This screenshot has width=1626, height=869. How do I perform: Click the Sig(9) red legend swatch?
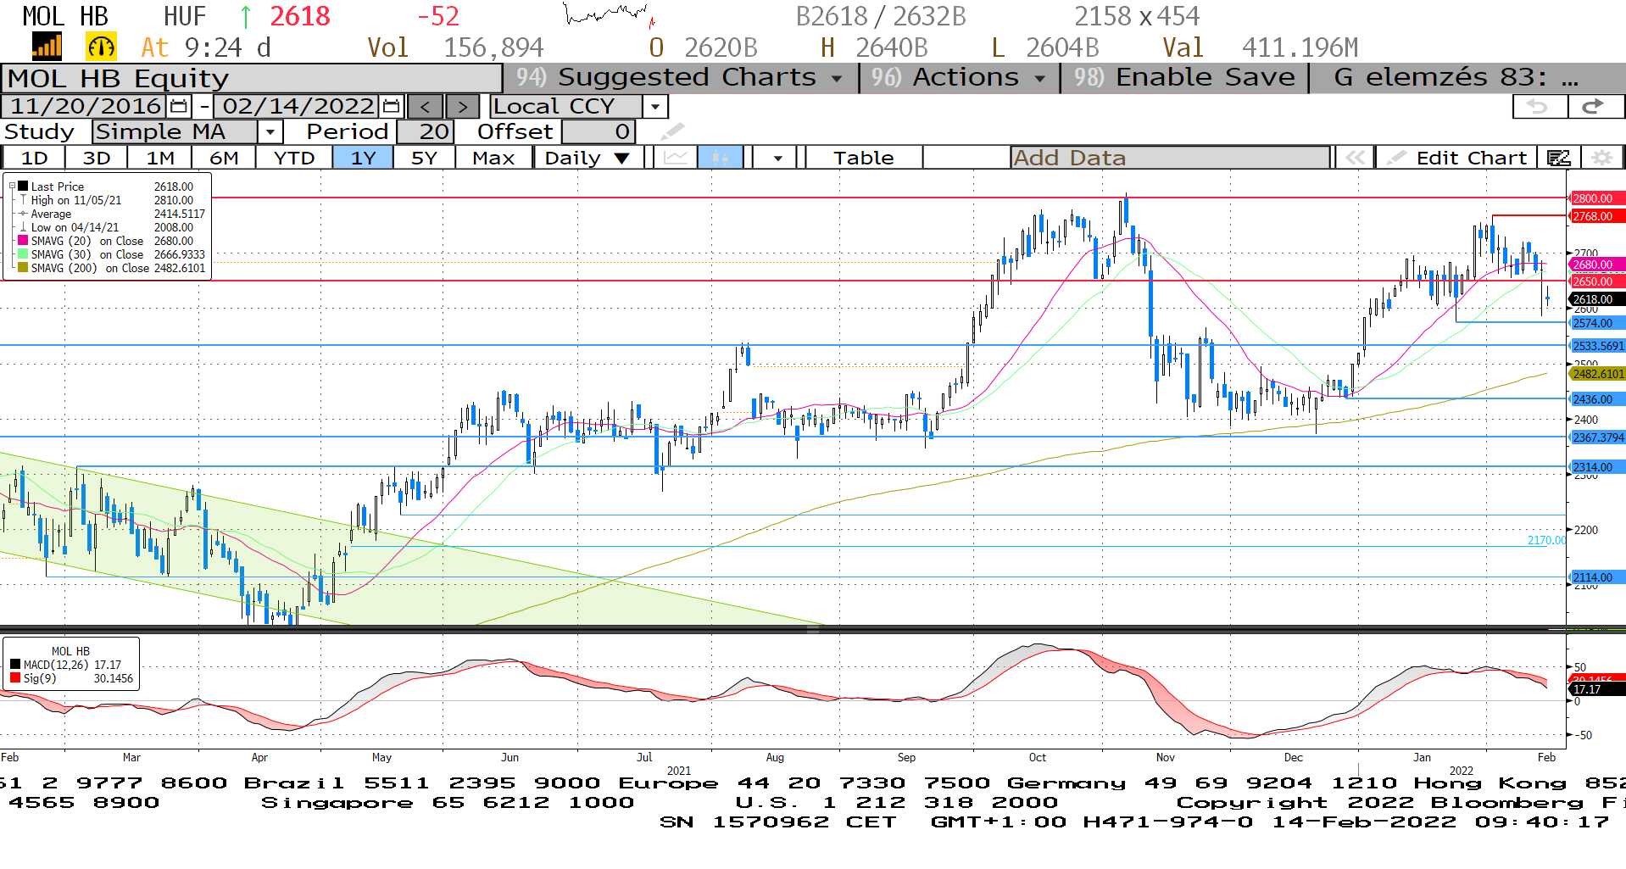click(15, 678)
